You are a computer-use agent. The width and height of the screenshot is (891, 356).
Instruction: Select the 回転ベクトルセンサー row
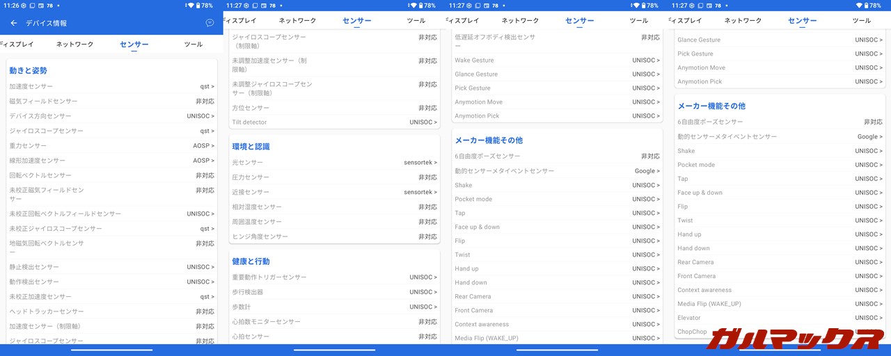(111, 176)
